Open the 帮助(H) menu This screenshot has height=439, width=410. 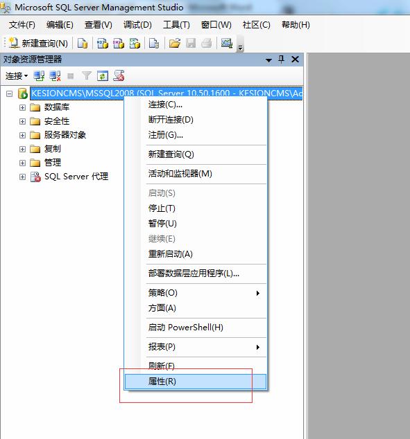point(296,25)
